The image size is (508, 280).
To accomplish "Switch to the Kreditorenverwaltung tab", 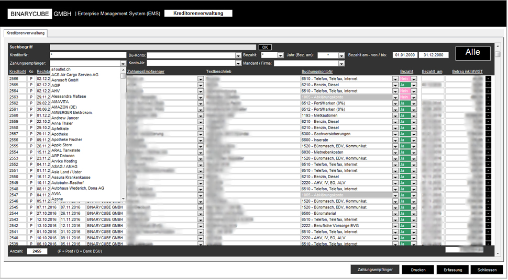I will pos(26,33).
